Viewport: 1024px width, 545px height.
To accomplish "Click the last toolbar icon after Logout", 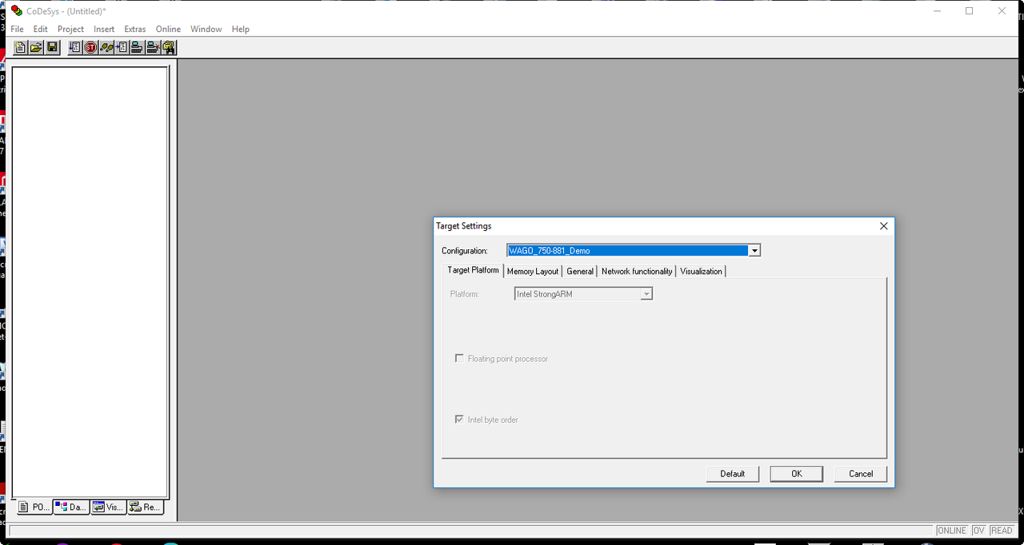I will coord(168,48).
